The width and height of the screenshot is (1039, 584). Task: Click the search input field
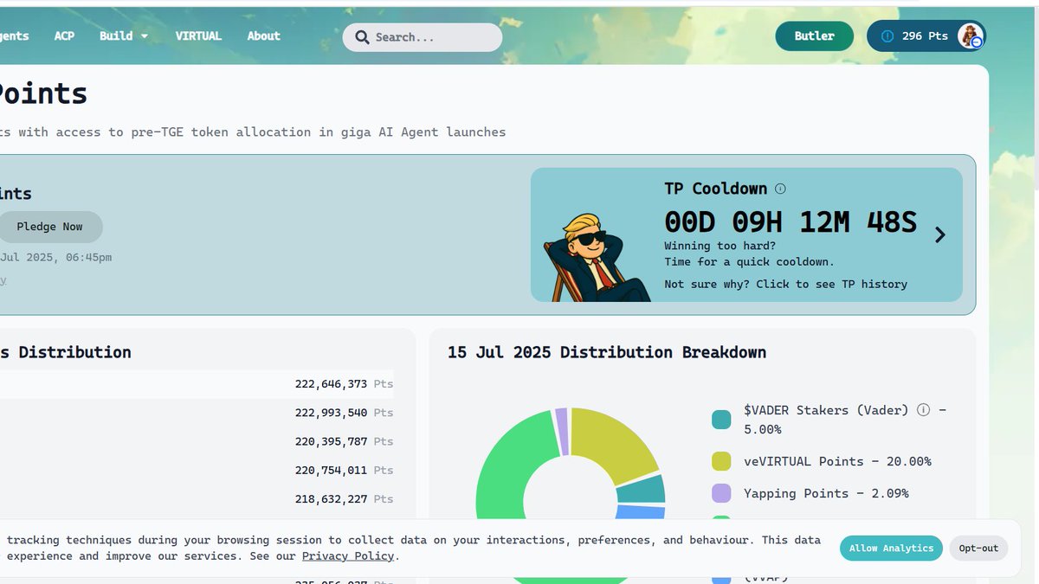click(x=423, y=37)
